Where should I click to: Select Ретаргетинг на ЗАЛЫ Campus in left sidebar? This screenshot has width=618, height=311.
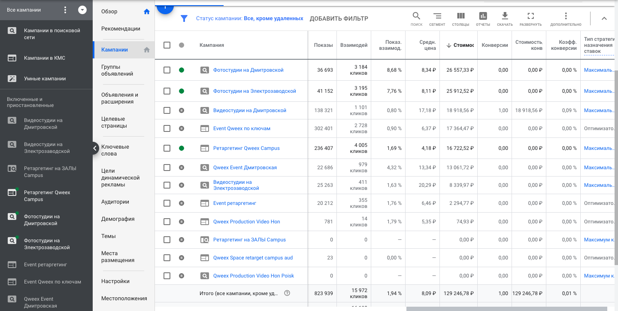[50, 172]
